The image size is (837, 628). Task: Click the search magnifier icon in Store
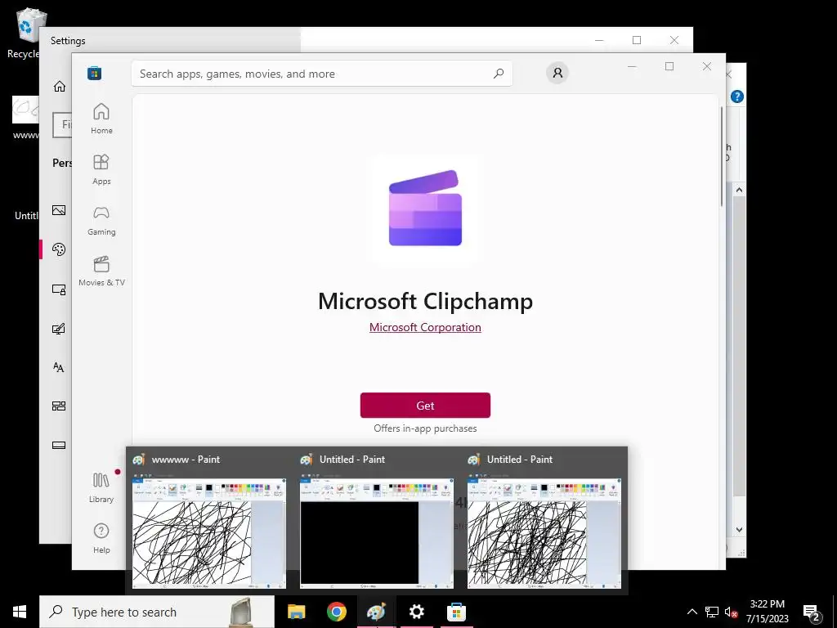pos(499,74)
